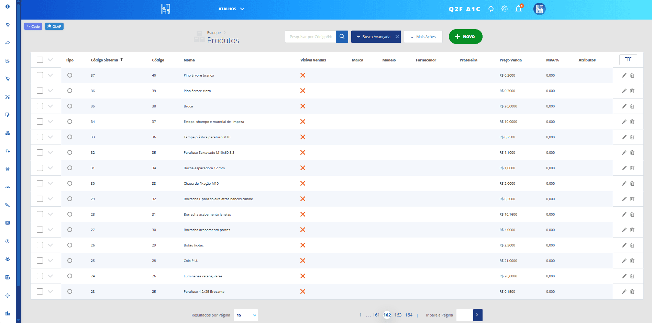Clear the Busca Avançada filter with X

point(397,37)
